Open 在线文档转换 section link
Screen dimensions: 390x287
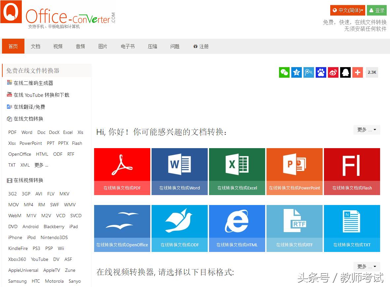pos(25,119)
